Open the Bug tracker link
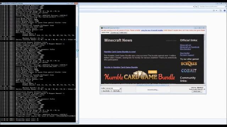Viewport: 227px width, 127px height. click(185, 53)
